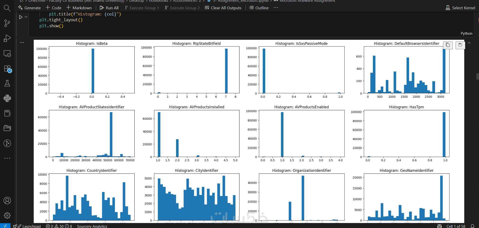This screenshot has width=479, height=228.
Task: Run the current notebook cell
Action: (x=21, y=17)
